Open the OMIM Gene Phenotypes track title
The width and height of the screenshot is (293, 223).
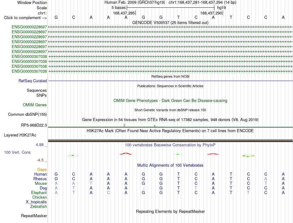coord(170,101)
